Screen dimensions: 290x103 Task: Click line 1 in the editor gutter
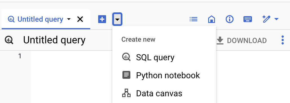point(20,56)
